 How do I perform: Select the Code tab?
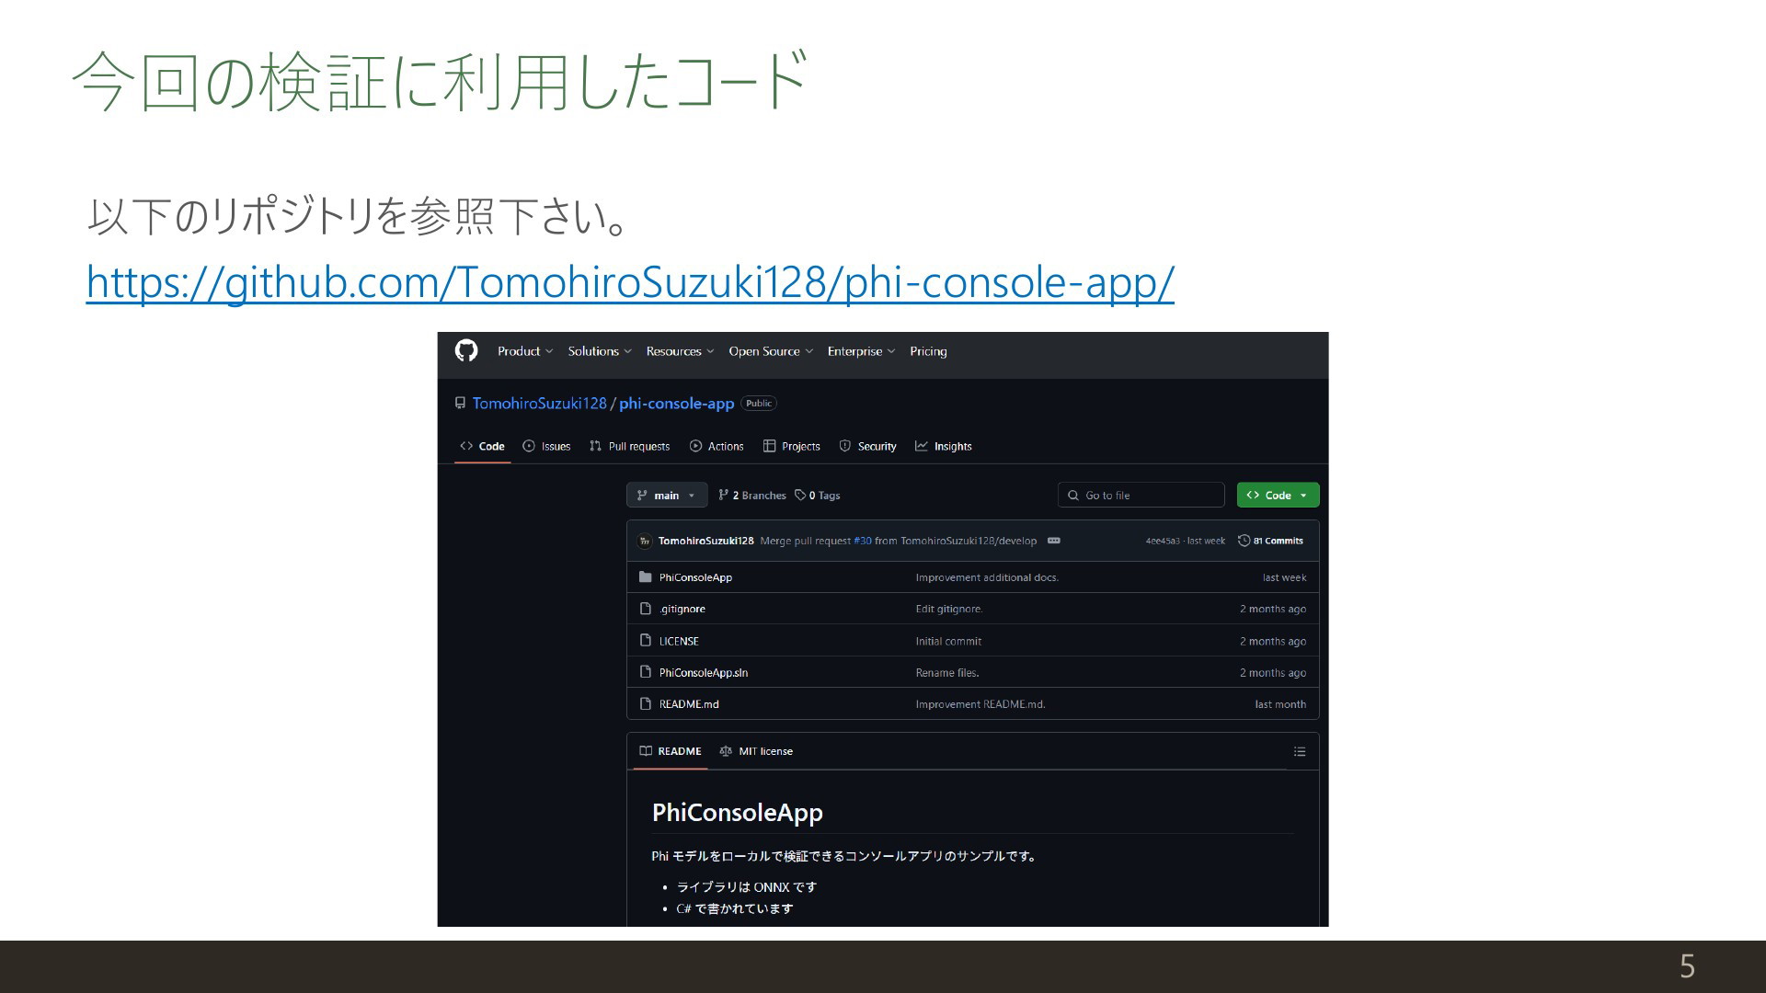[483, 446]
